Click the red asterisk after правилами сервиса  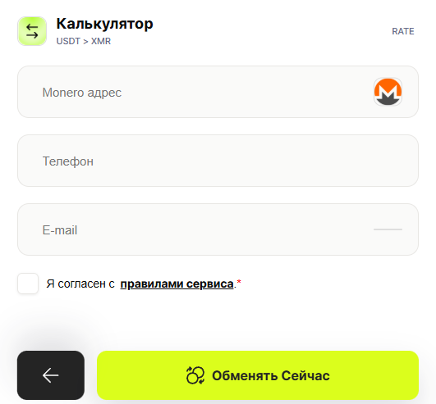[239, 282]
